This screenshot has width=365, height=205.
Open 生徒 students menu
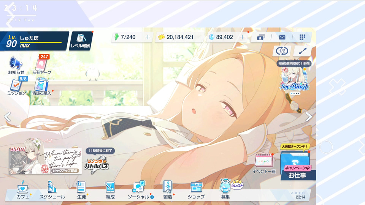click(x=81, y=190)
